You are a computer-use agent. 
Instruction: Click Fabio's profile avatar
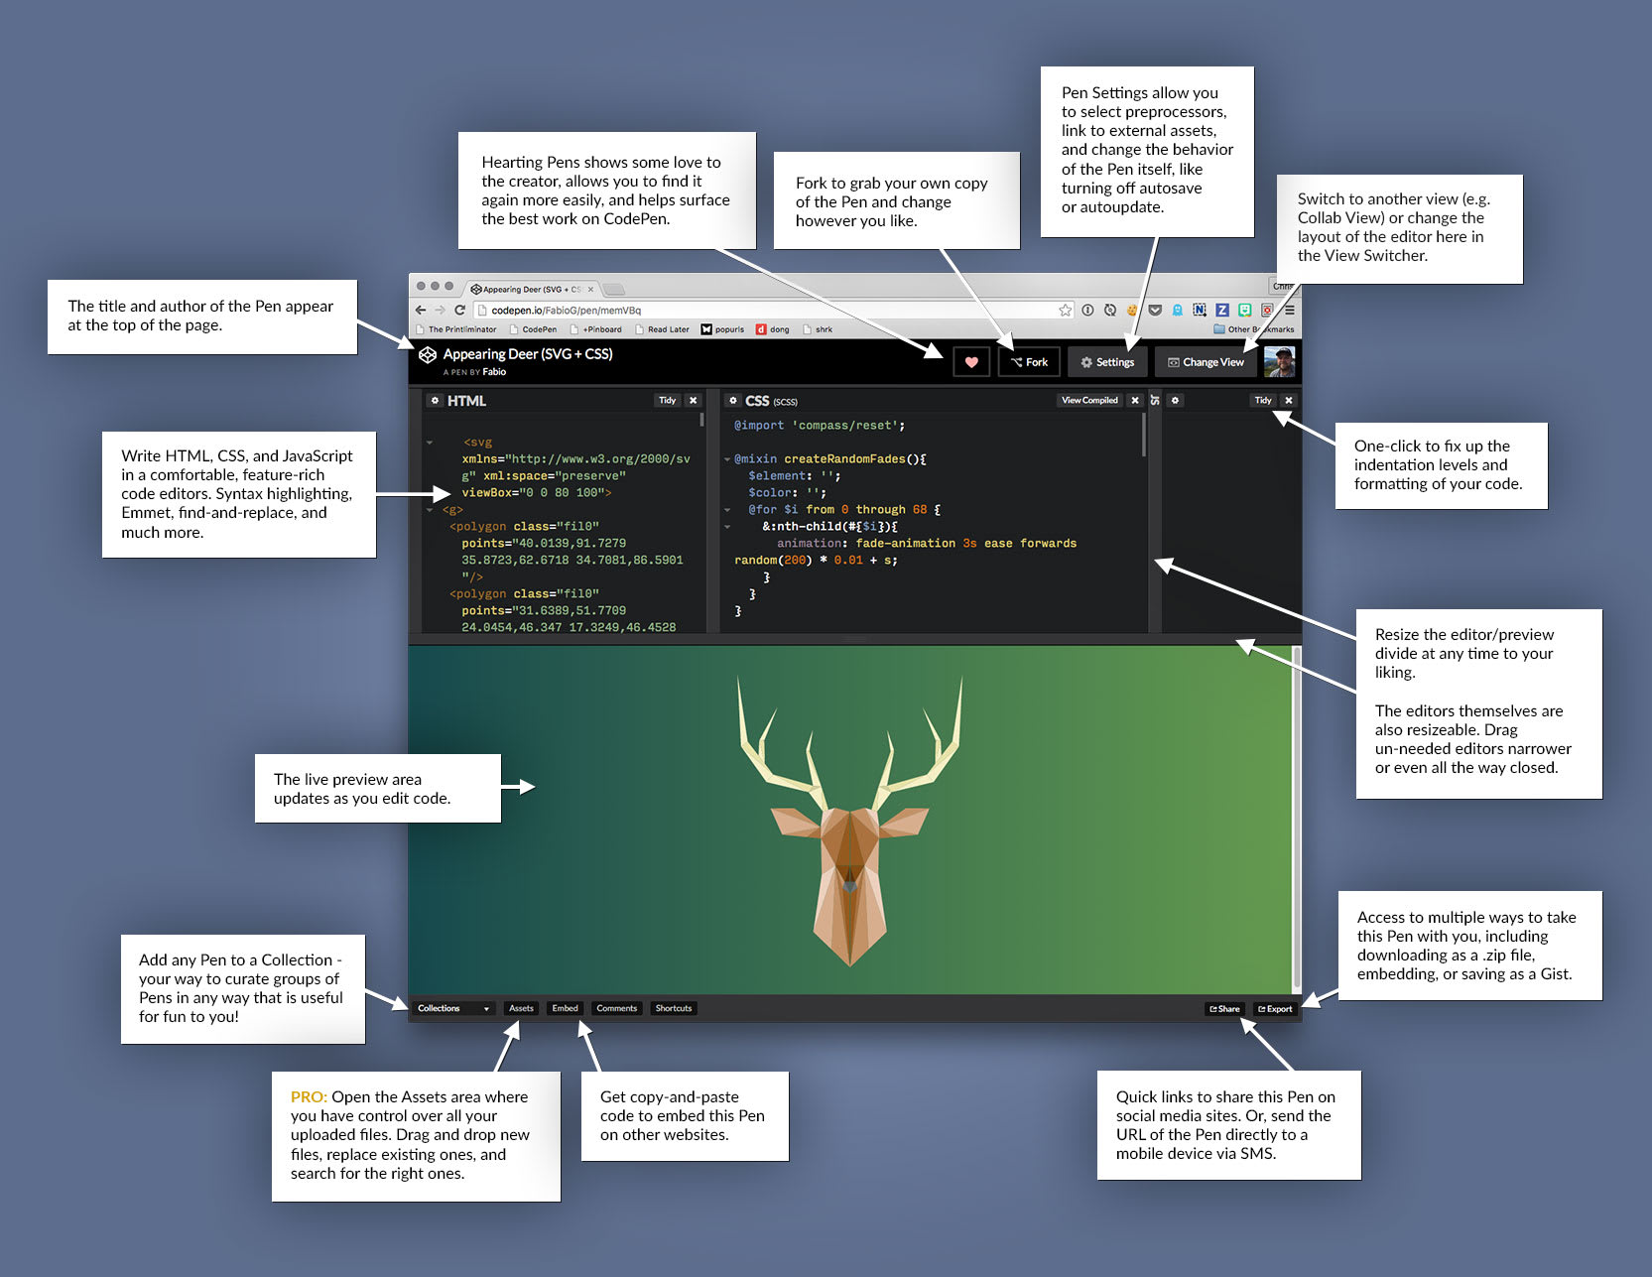click(x=1282, y=361)
